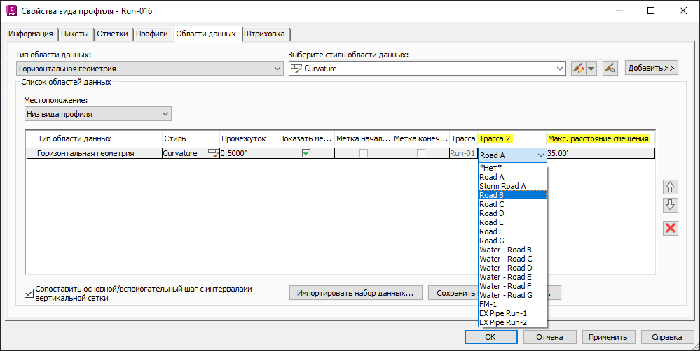Open the style edit options arrow
The height and width of the screenshot is (351, 700).
click(x=591, y=69)
